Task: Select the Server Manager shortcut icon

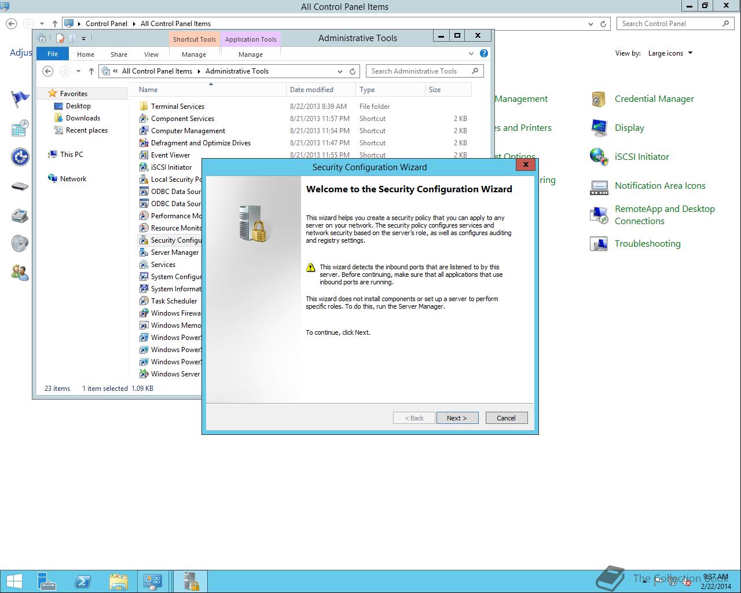Action: 144,252
